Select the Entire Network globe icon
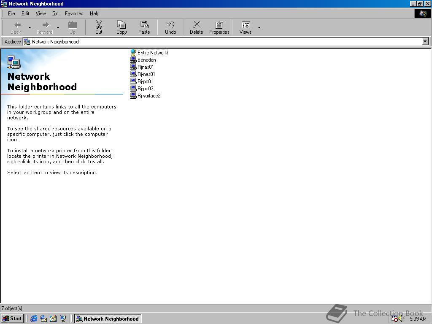 coord(133,52)
